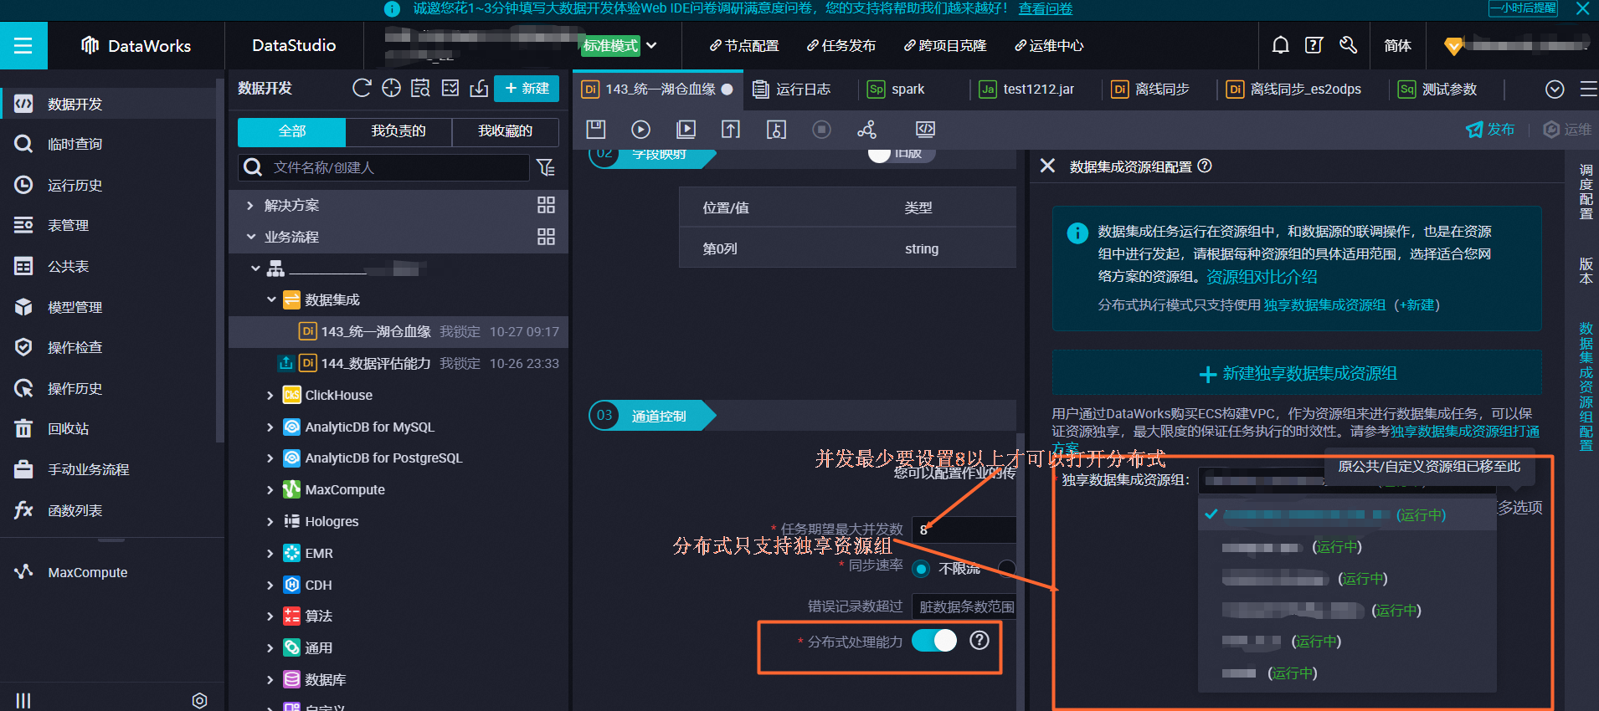
Task: Click the stop icon in editor toolbar
Action: point(822,129)
